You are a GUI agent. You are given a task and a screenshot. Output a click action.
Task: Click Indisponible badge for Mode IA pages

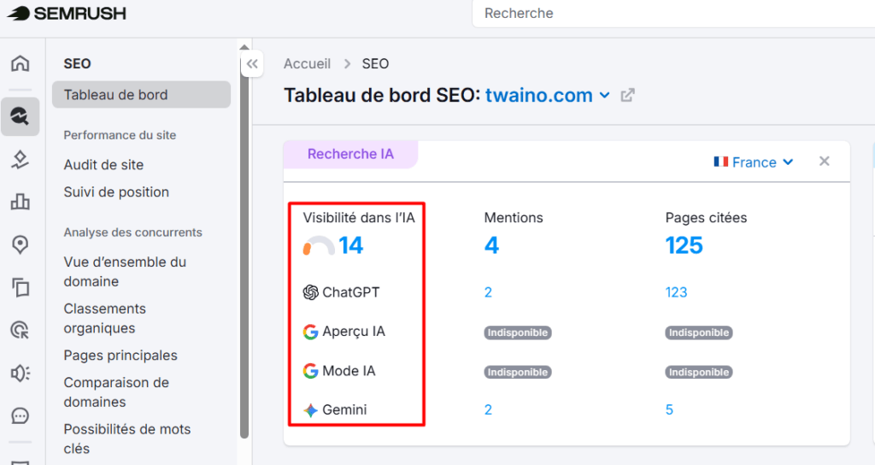(x=699, y=373)
